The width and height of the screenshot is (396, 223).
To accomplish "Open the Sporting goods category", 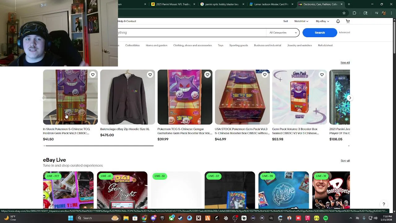I will click(239, 46).
